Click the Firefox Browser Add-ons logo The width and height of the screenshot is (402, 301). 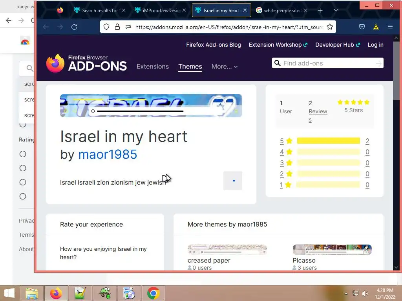point(86,63)
